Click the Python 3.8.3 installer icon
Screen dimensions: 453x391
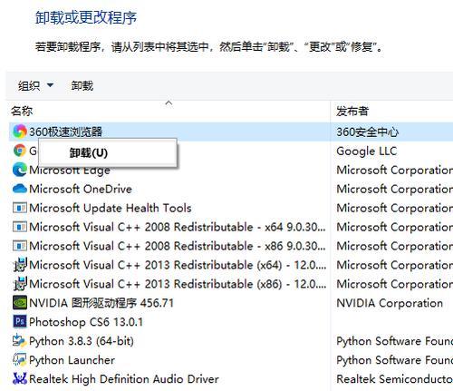coord(20,340)
